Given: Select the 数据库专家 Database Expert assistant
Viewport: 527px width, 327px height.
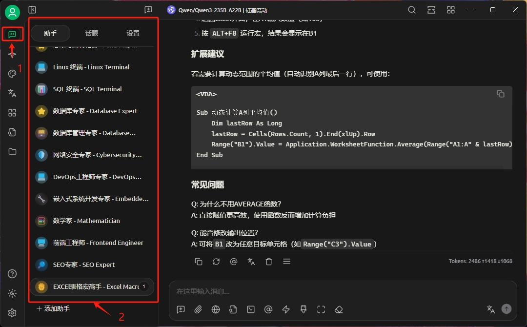Looking at the screenshot, I should 92,111.
